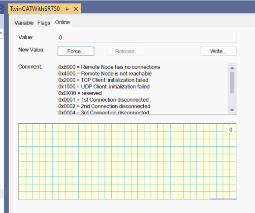The height and width of the screenshot is (213, 255).
Task: Open the Write... value dialog
Action: pos(218,51)
